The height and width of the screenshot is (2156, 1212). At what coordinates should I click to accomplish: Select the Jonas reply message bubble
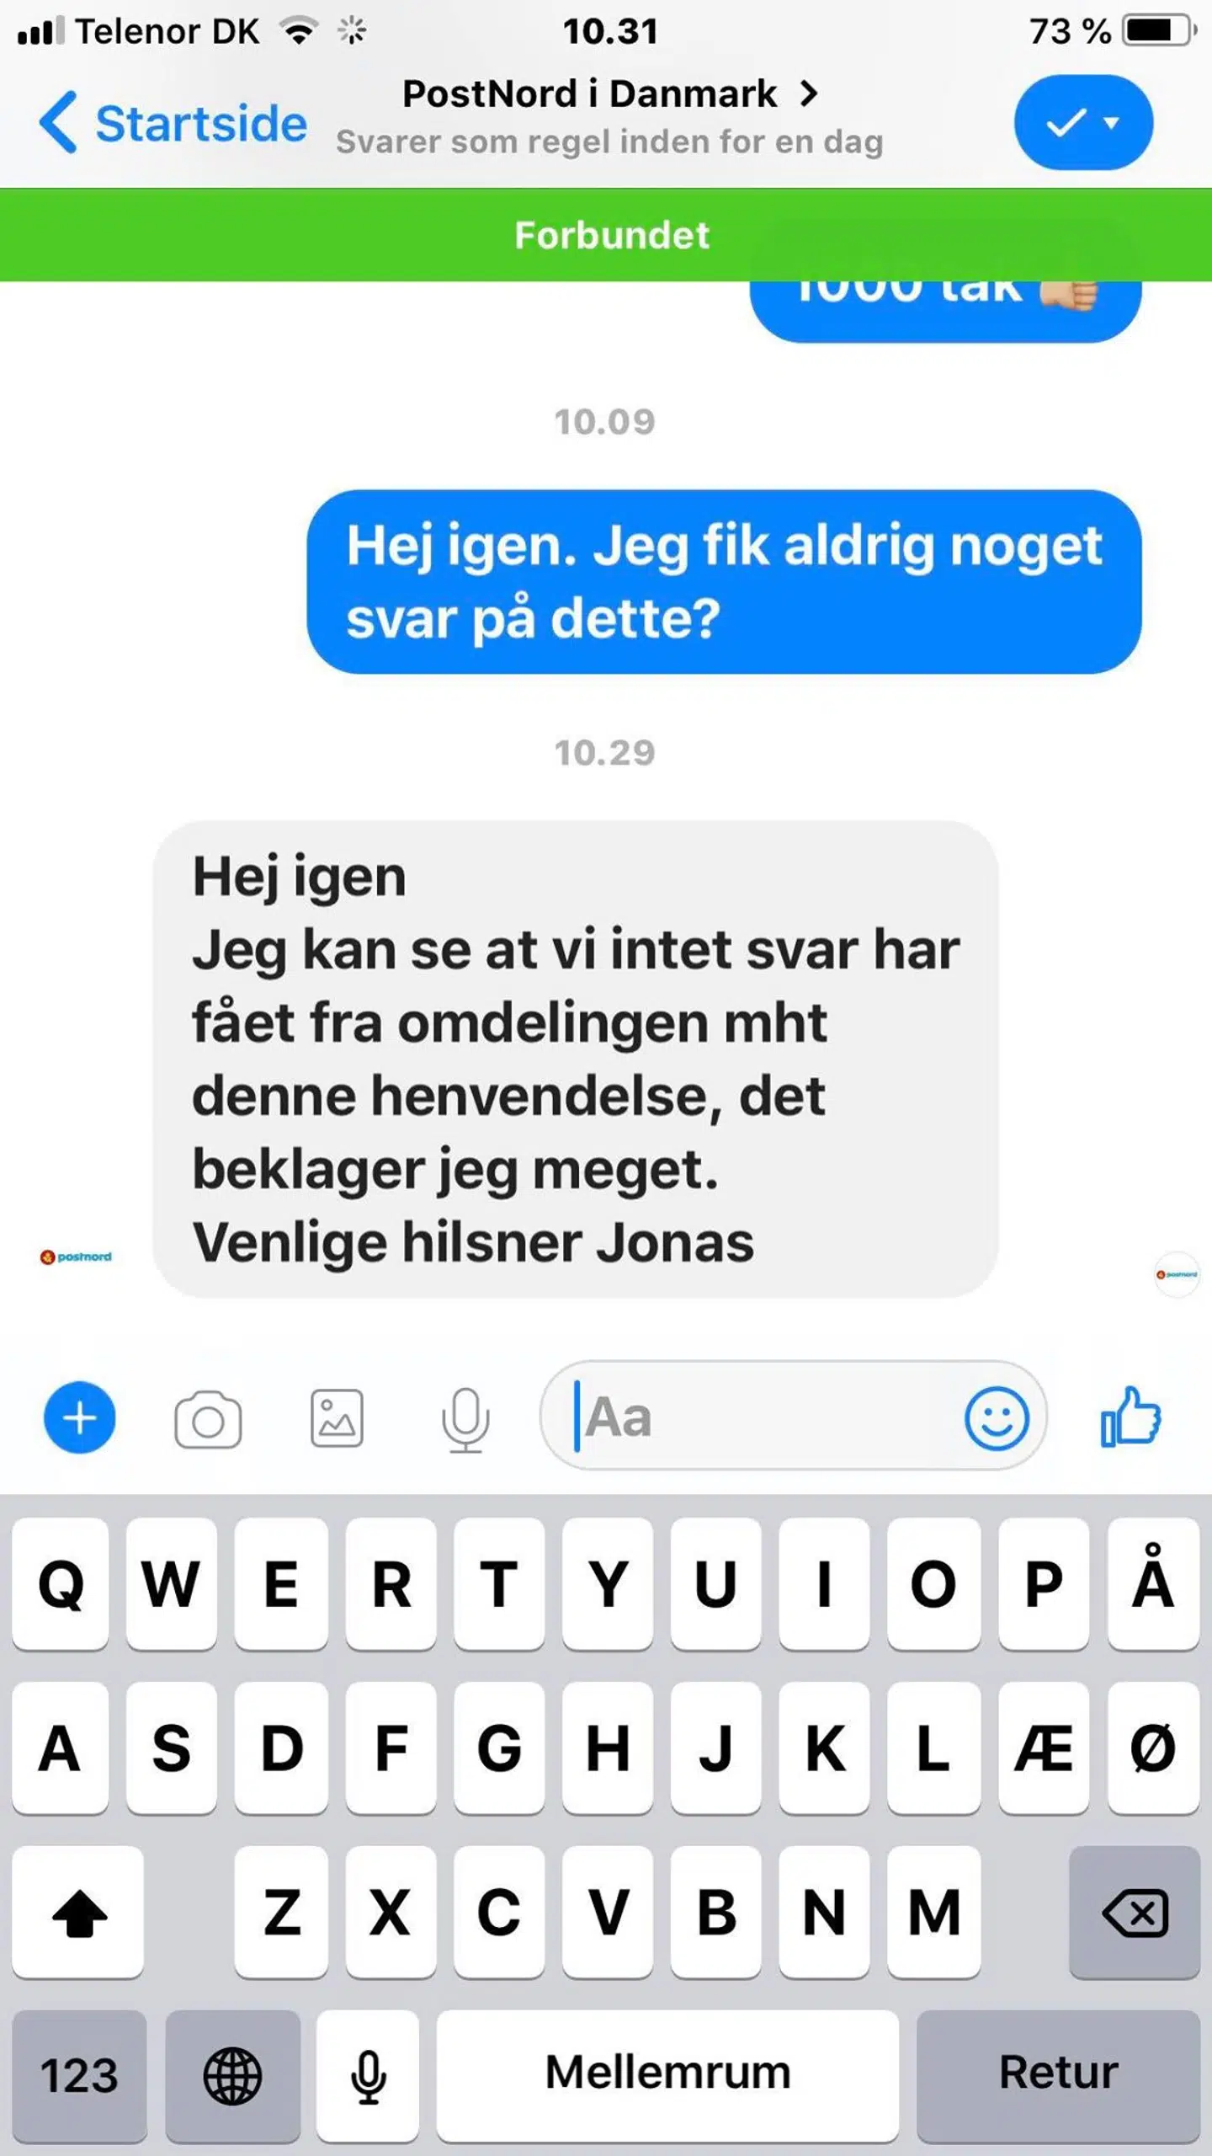[576, 1059]
